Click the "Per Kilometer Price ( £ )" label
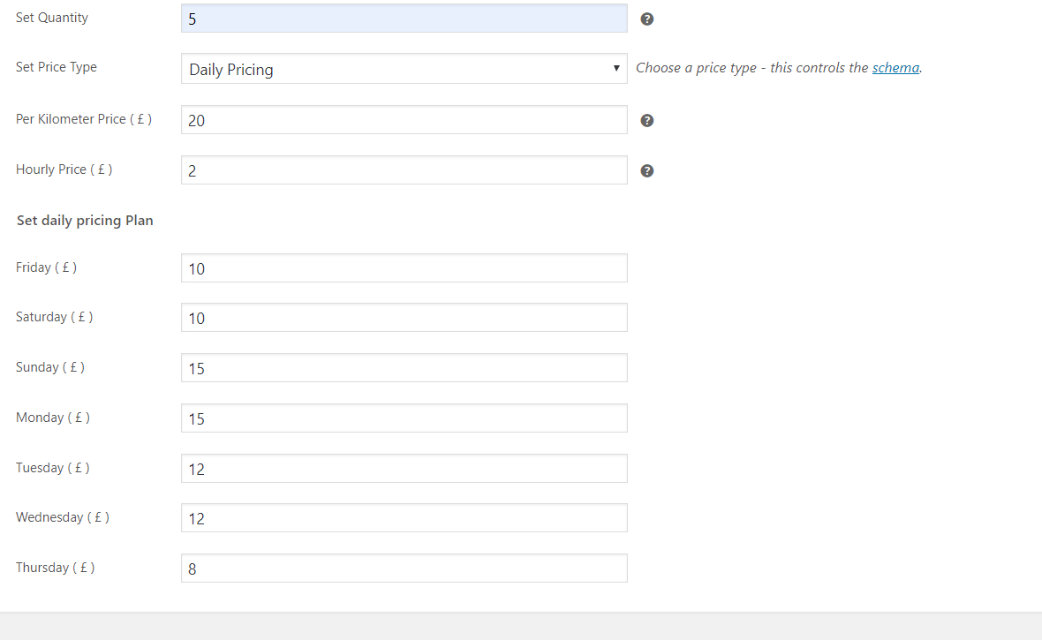 [x=84, y=119]
